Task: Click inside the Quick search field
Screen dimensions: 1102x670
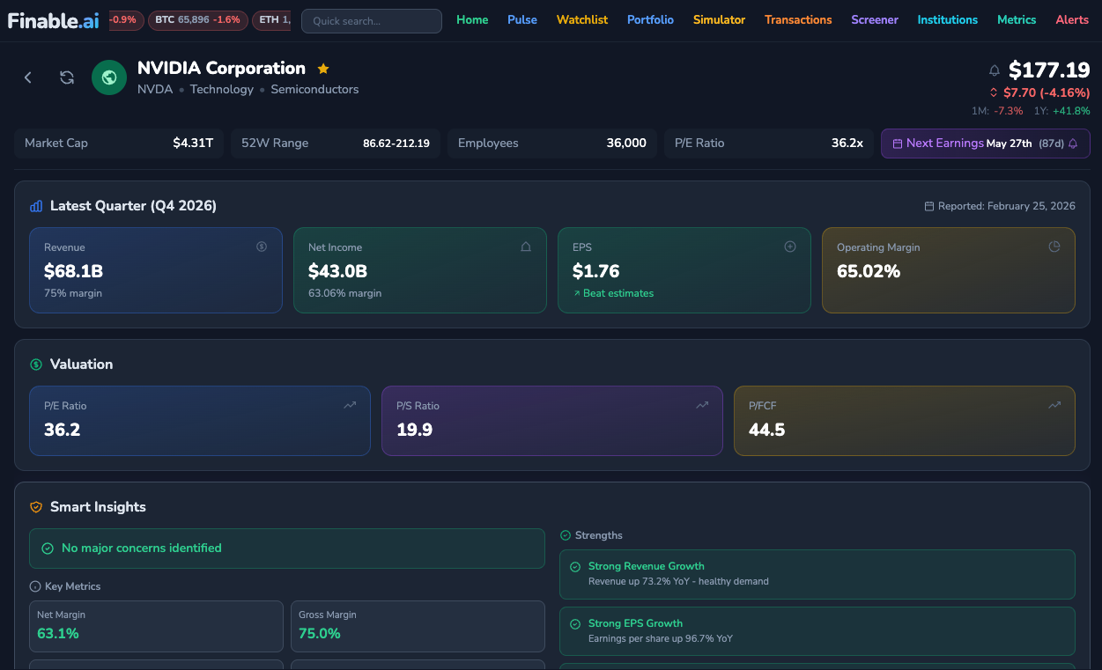Action: click(x=371, y=21)
